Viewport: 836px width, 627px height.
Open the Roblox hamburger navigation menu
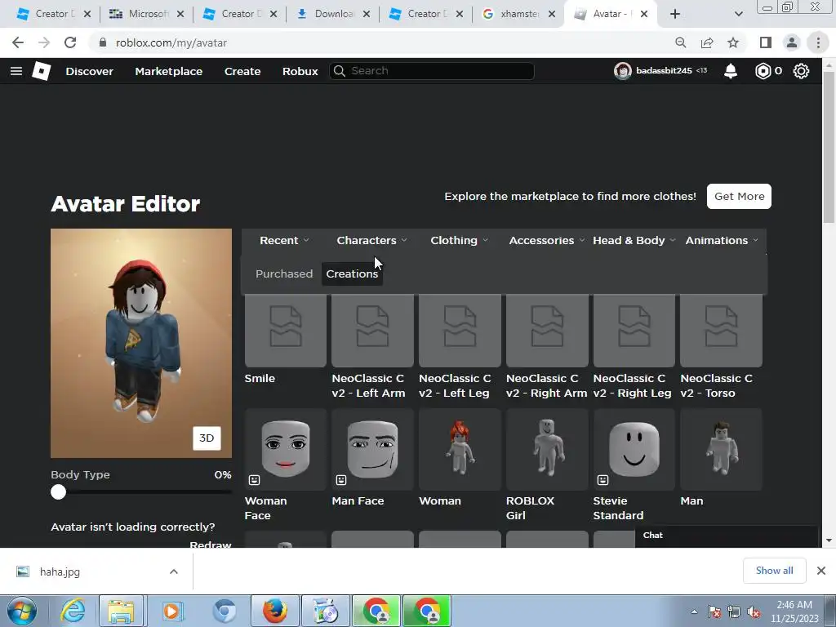(16, 71)
